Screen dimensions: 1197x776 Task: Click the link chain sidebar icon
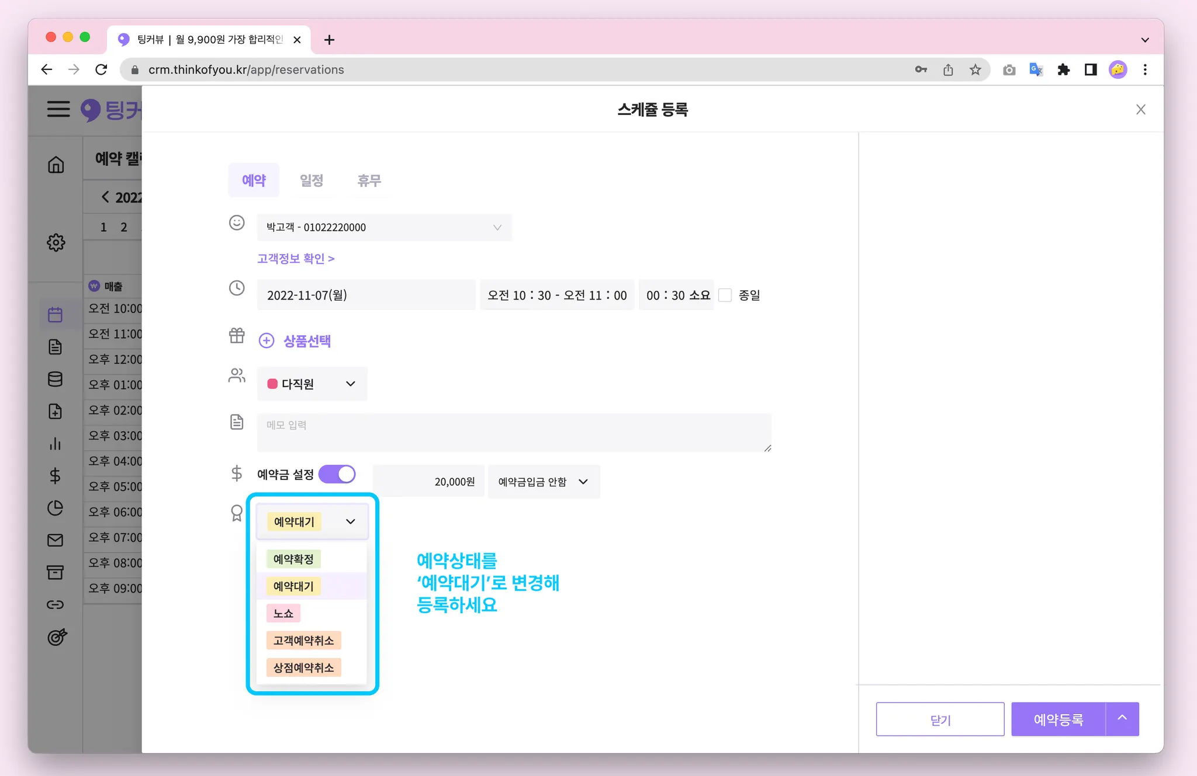coord(56,604)
